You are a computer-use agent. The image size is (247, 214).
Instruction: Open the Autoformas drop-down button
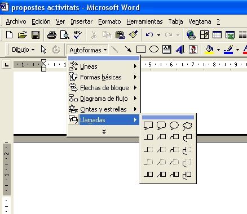[88, 50]
